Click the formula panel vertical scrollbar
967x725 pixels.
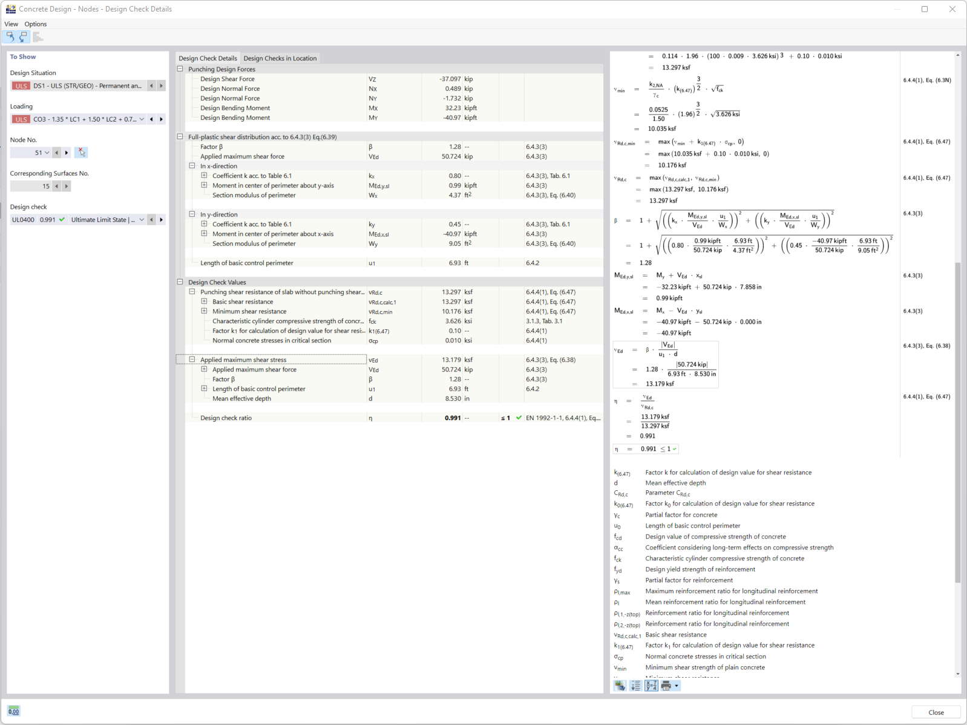pos(958,422)
